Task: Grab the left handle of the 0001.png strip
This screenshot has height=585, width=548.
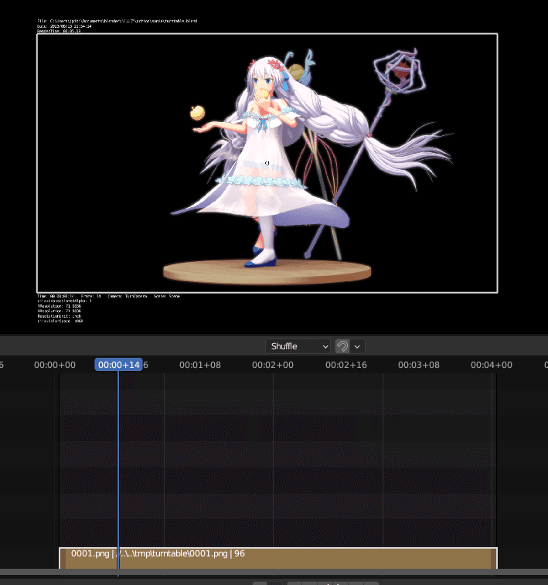Action: 63,558
